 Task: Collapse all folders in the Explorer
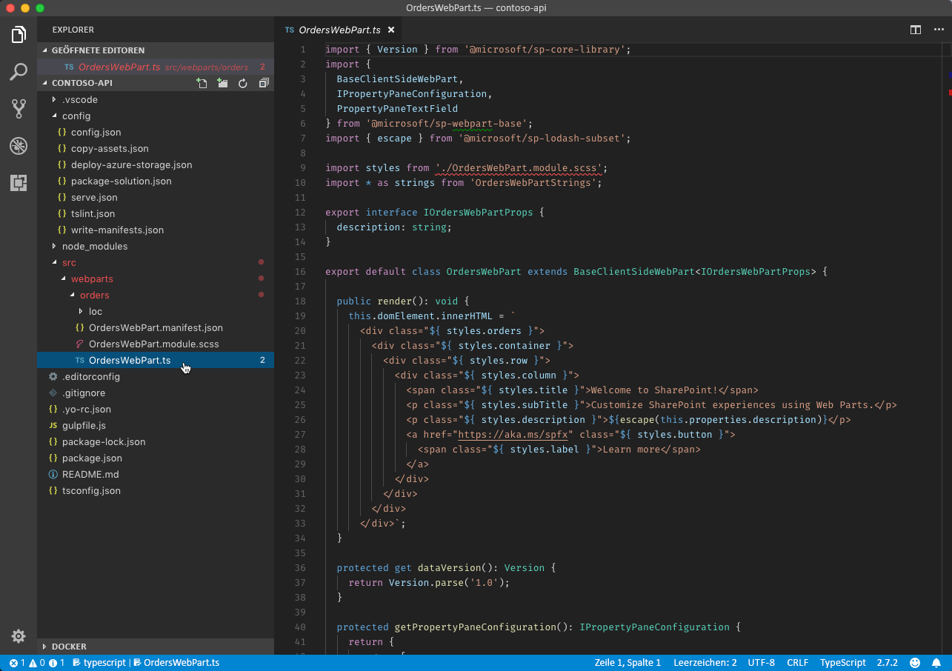tap(264, 83)
